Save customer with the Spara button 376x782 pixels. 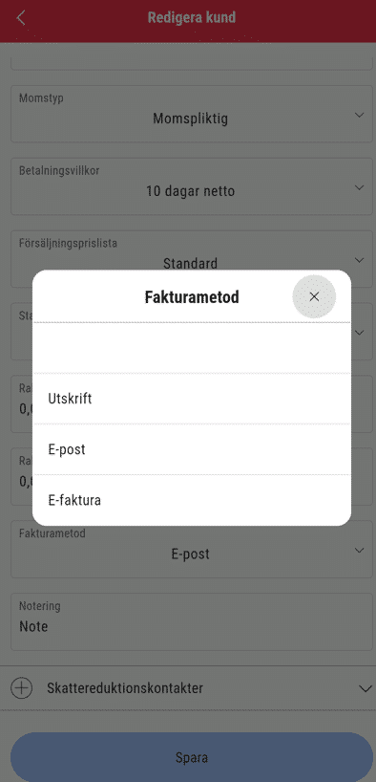pyautogui.click(x=192, y=757)
